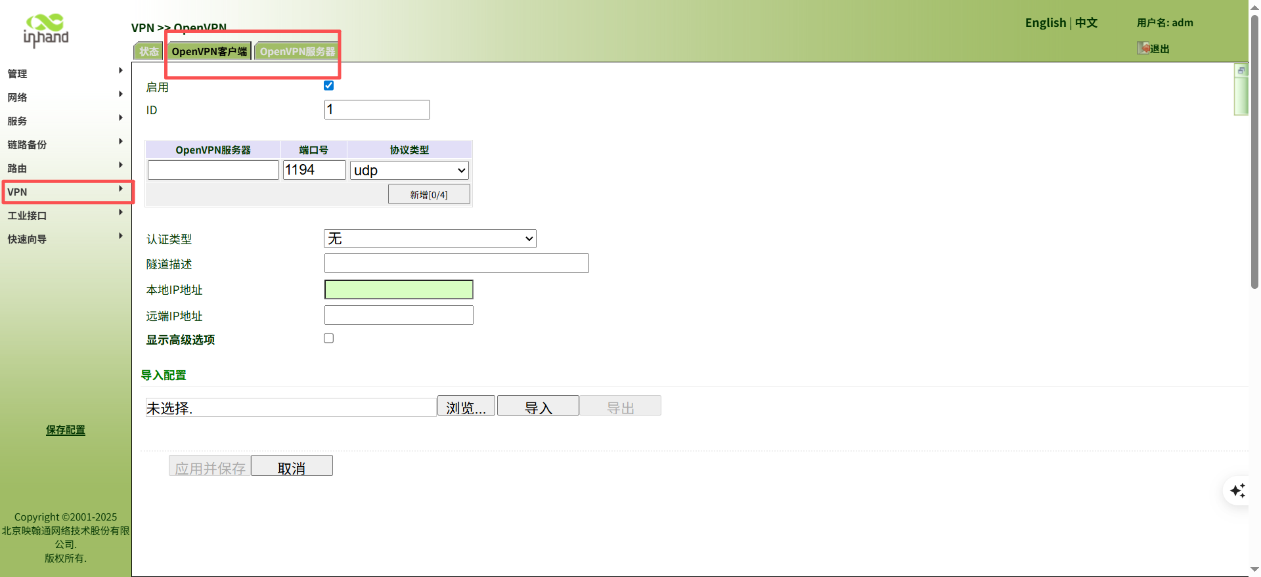Image resolution: width=1261 pixels, height=577 pixels.
Task: Open the 协议类型 udp dropdown
Action: pos(409,171)
